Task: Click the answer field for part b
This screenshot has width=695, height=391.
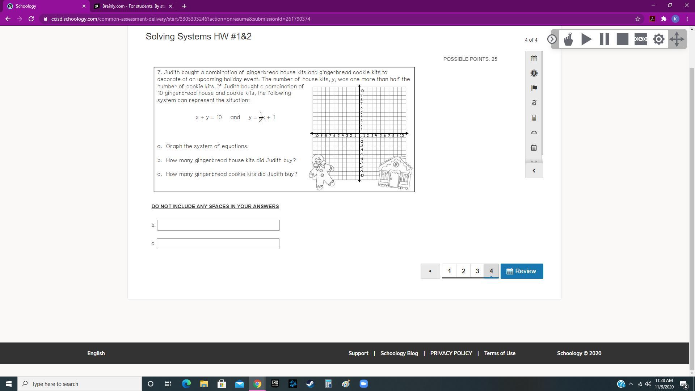Action: click(x=218, y=225)
